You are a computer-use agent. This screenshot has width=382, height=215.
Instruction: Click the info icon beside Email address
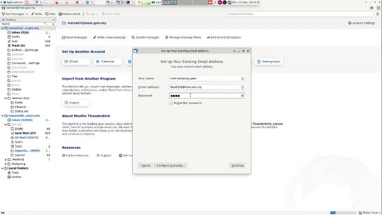(242, 87)
